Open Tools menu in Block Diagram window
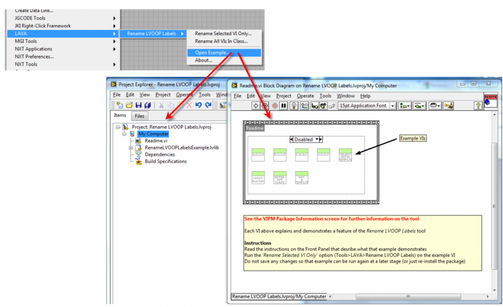The width and height of the screenshot is (503, 307). tap(325, 96)
